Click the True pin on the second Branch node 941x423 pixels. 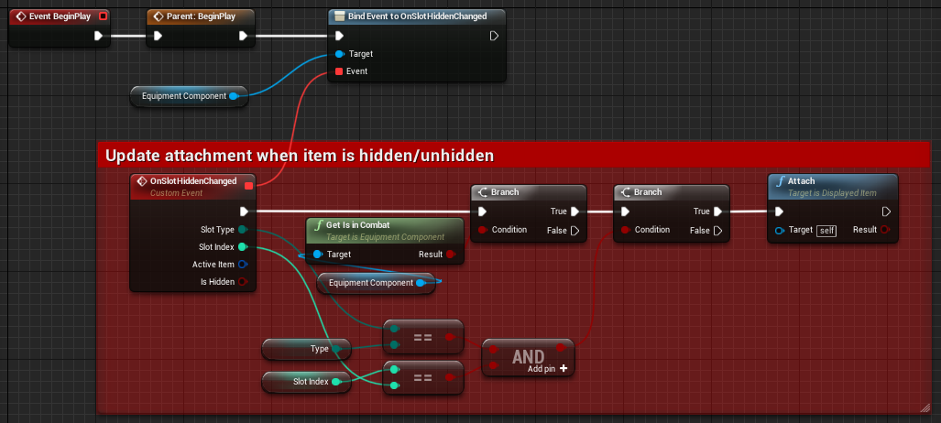(717, 211)
